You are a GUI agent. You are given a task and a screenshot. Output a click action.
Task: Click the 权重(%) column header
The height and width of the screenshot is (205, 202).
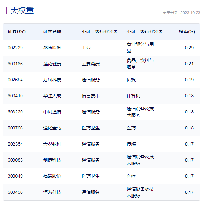click(187, 31)
